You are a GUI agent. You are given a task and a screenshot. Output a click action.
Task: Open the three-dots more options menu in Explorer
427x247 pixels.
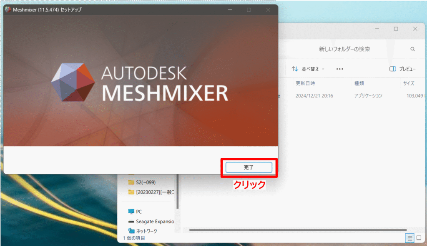click(x=339, y=69)
